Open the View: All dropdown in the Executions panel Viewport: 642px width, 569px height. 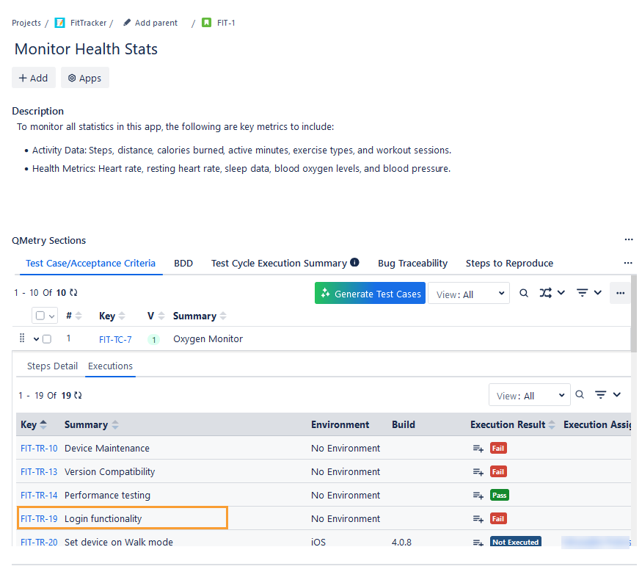pos(530,394)
